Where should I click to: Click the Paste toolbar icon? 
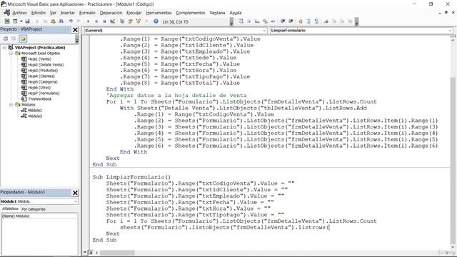click(x=53, y=21)
